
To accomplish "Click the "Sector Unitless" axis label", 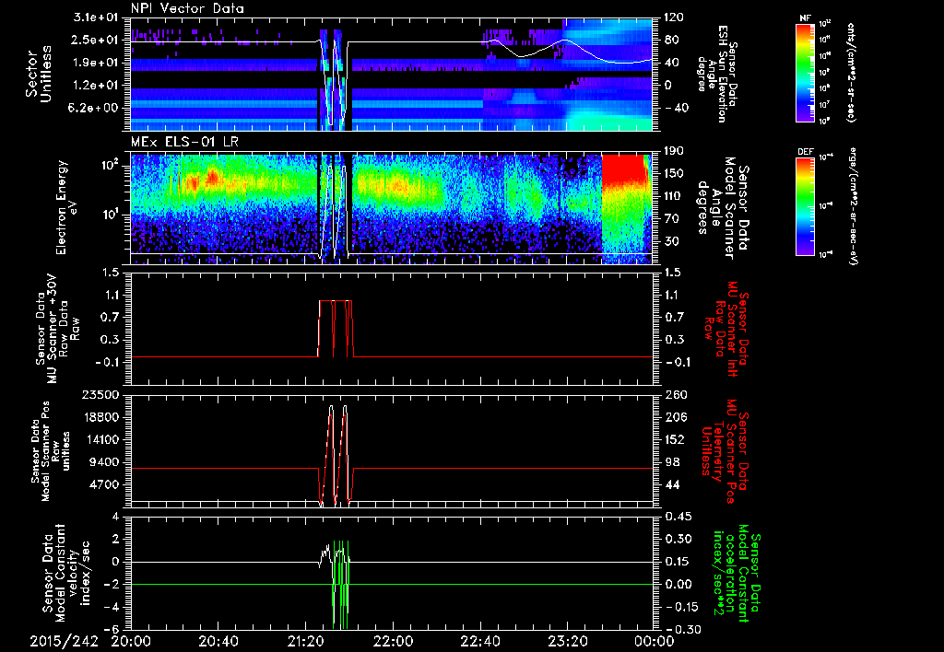I will (39, 75).
